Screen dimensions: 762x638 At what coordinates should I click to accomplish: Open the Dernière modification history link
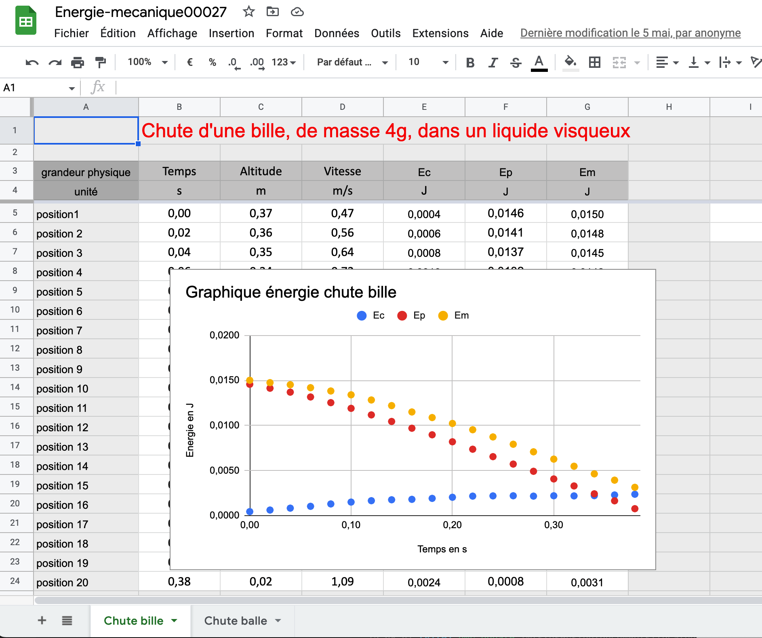(630, 33)
